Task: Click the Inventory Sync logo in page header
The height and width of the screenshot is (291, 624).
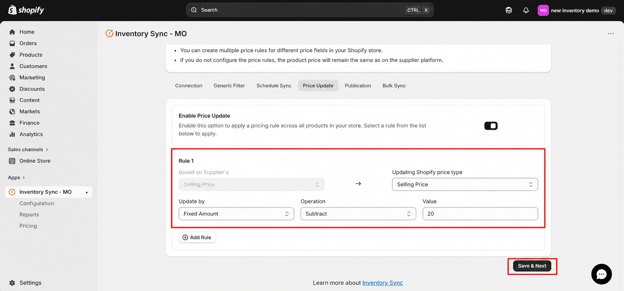Action: [x=109, y=33]
